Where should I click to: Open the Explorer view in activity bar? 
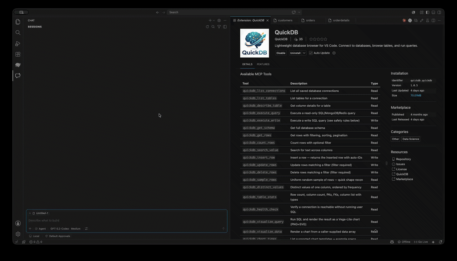pyautogui.click(x=18, y=22)
